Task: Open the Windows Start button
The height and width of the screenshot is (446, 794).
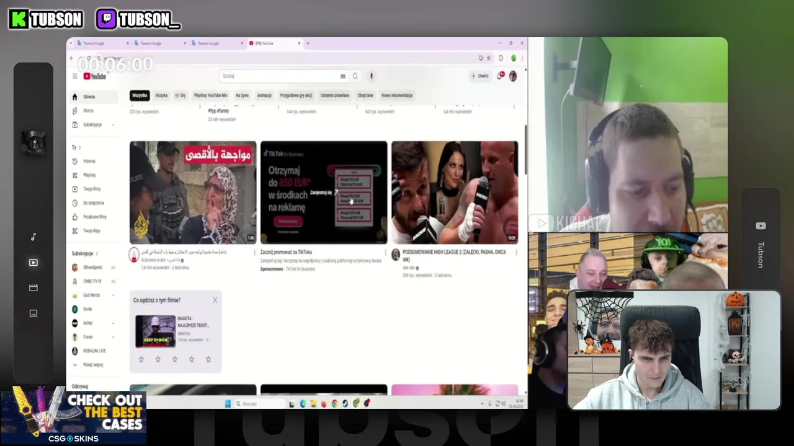Action: [x=228, y=404]
